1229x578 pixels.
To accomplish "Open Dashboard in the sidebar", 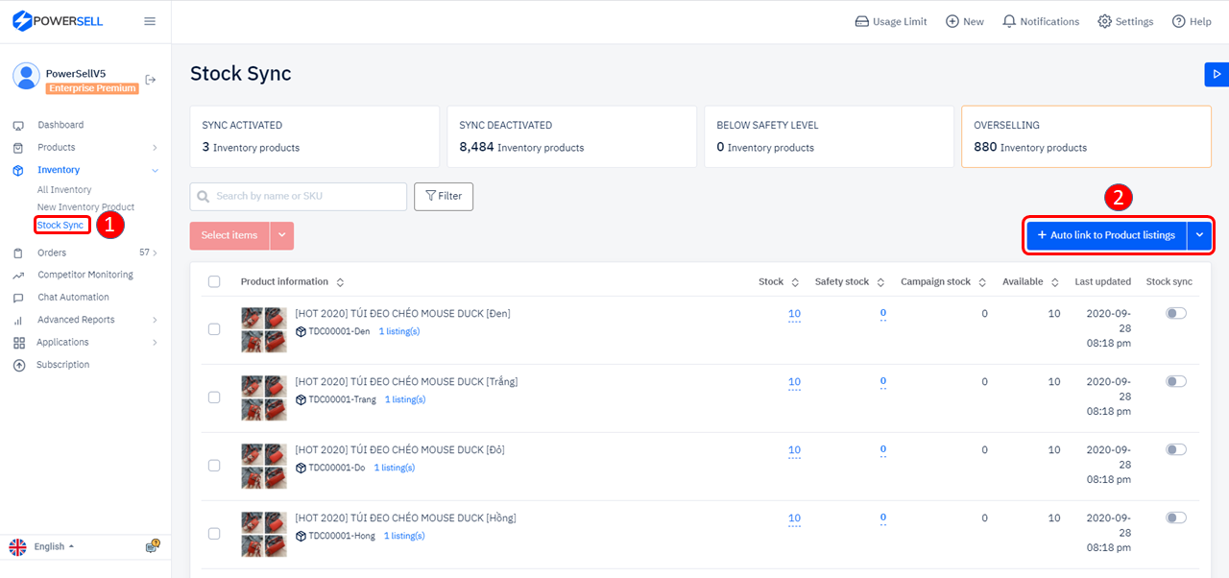I will tap(60, 125).
